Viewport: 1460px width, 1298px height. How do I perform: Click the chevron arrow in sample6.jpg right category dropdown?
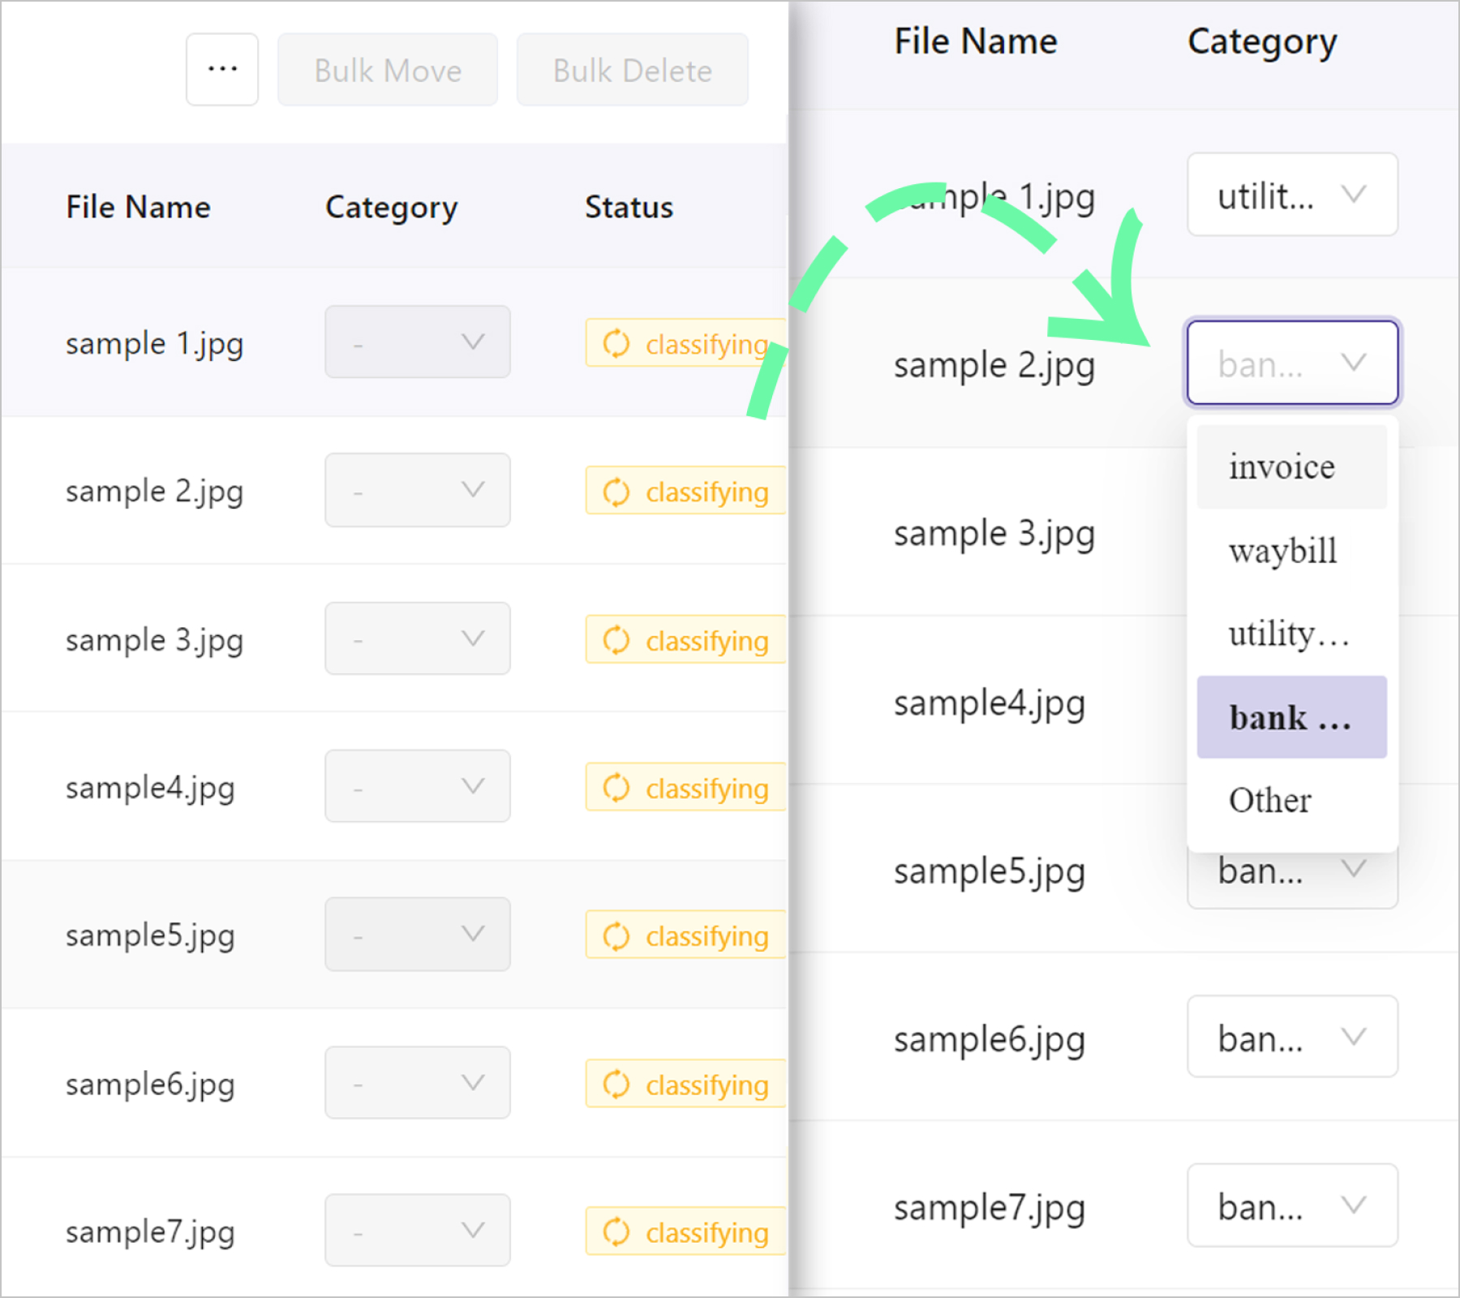coord(1353,1037)
